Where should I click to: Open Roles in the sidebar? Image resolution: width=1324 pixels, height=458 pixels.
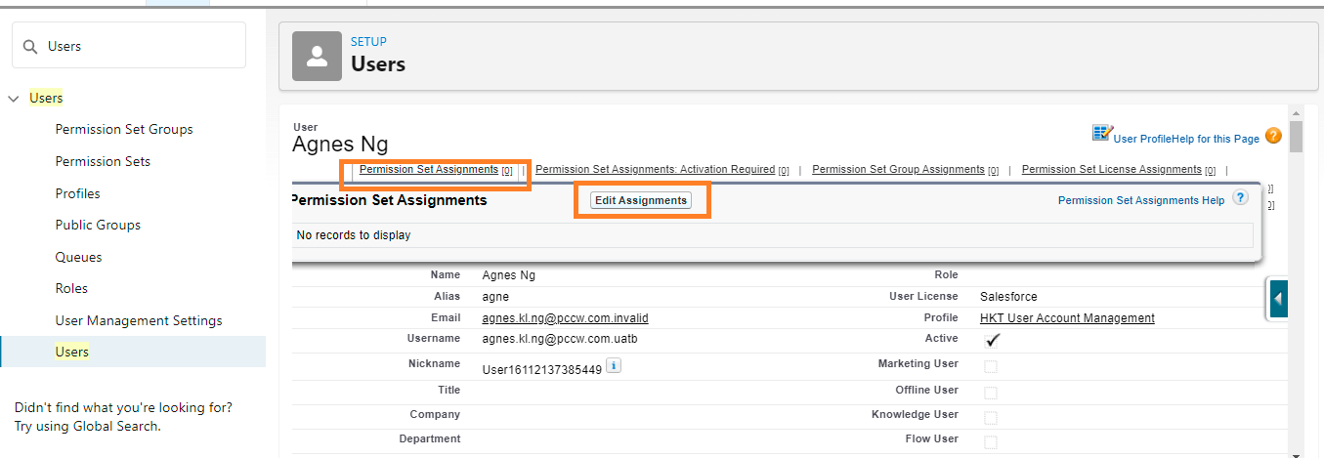click(71, 288)
